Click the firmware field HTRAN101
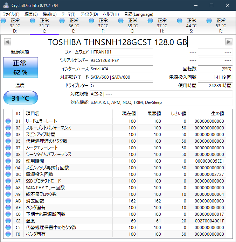Viewport: 236px width, 242px height. coord(121,52)
